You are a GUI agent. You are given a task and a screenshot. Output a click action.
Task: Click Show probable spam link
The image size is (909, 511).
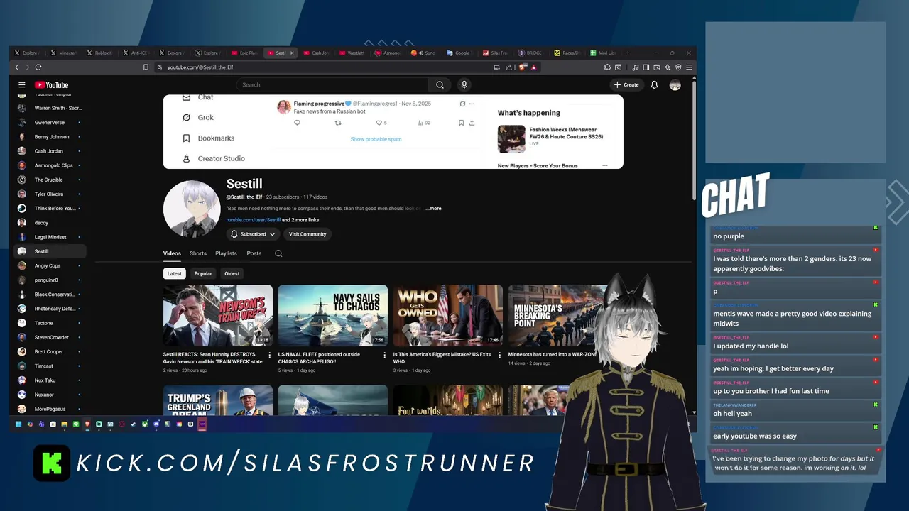tap(376, 139)
